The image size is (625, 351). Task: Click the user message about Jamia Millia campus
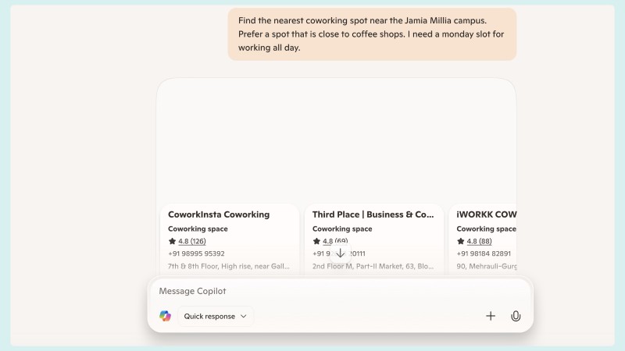[x=372, y=34]
